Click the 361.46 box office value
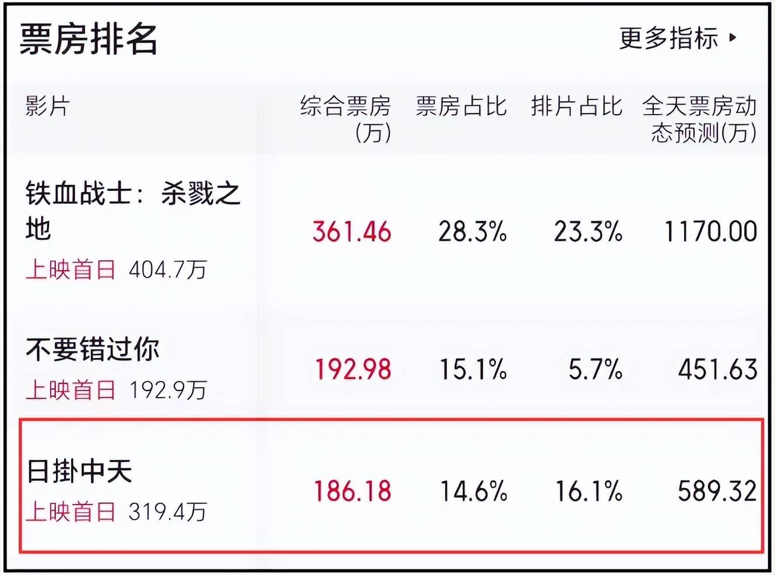The image size is (775, 575). point(352,232)
